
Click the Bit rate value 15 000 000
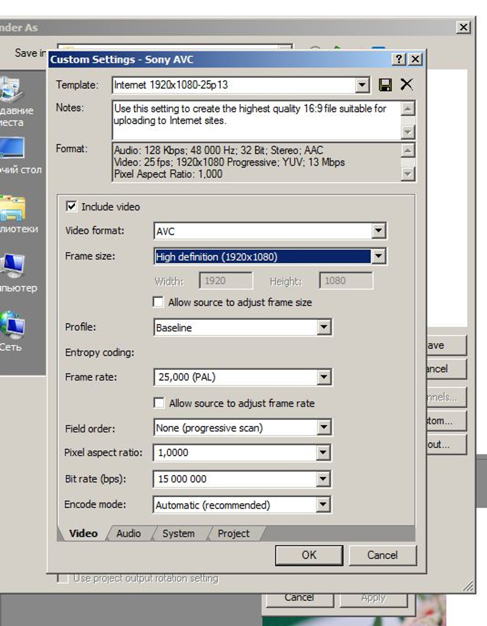(182, 479)
